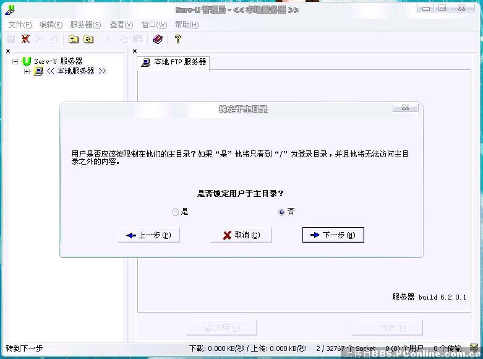Close the left tree panel with its x
The height and width of the screenshot is (359, 483).
pyautogui.click(x=8, y=51)
